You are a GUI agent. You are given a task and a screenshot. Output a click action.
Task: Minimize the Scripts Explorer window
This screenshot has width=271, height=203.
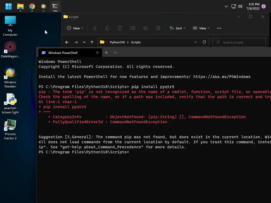pos(239,17)
